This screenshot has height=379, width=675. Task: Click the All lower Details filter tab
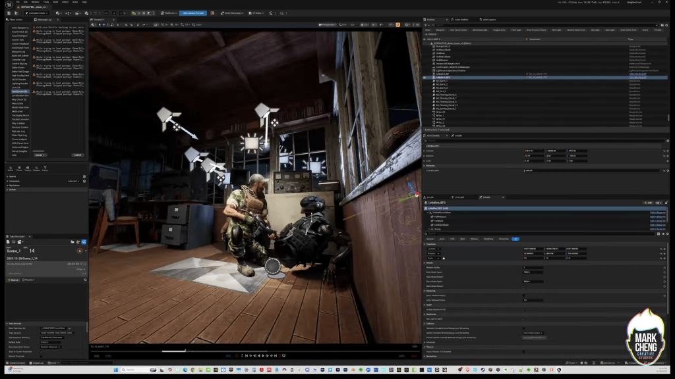(x=515, y=239)
